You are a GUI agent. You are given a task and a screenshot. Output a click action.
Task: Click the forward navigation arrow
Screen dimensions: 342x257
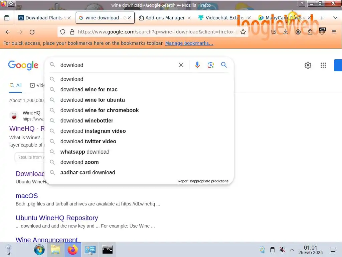(20, 32)
